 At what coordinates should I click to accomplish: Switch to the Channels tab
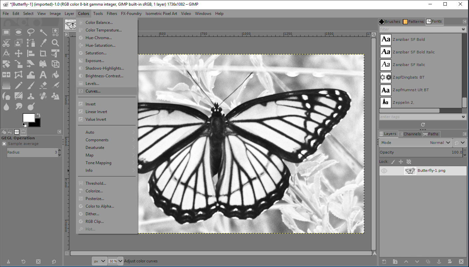pyautogui.click(x=410, y=134)
